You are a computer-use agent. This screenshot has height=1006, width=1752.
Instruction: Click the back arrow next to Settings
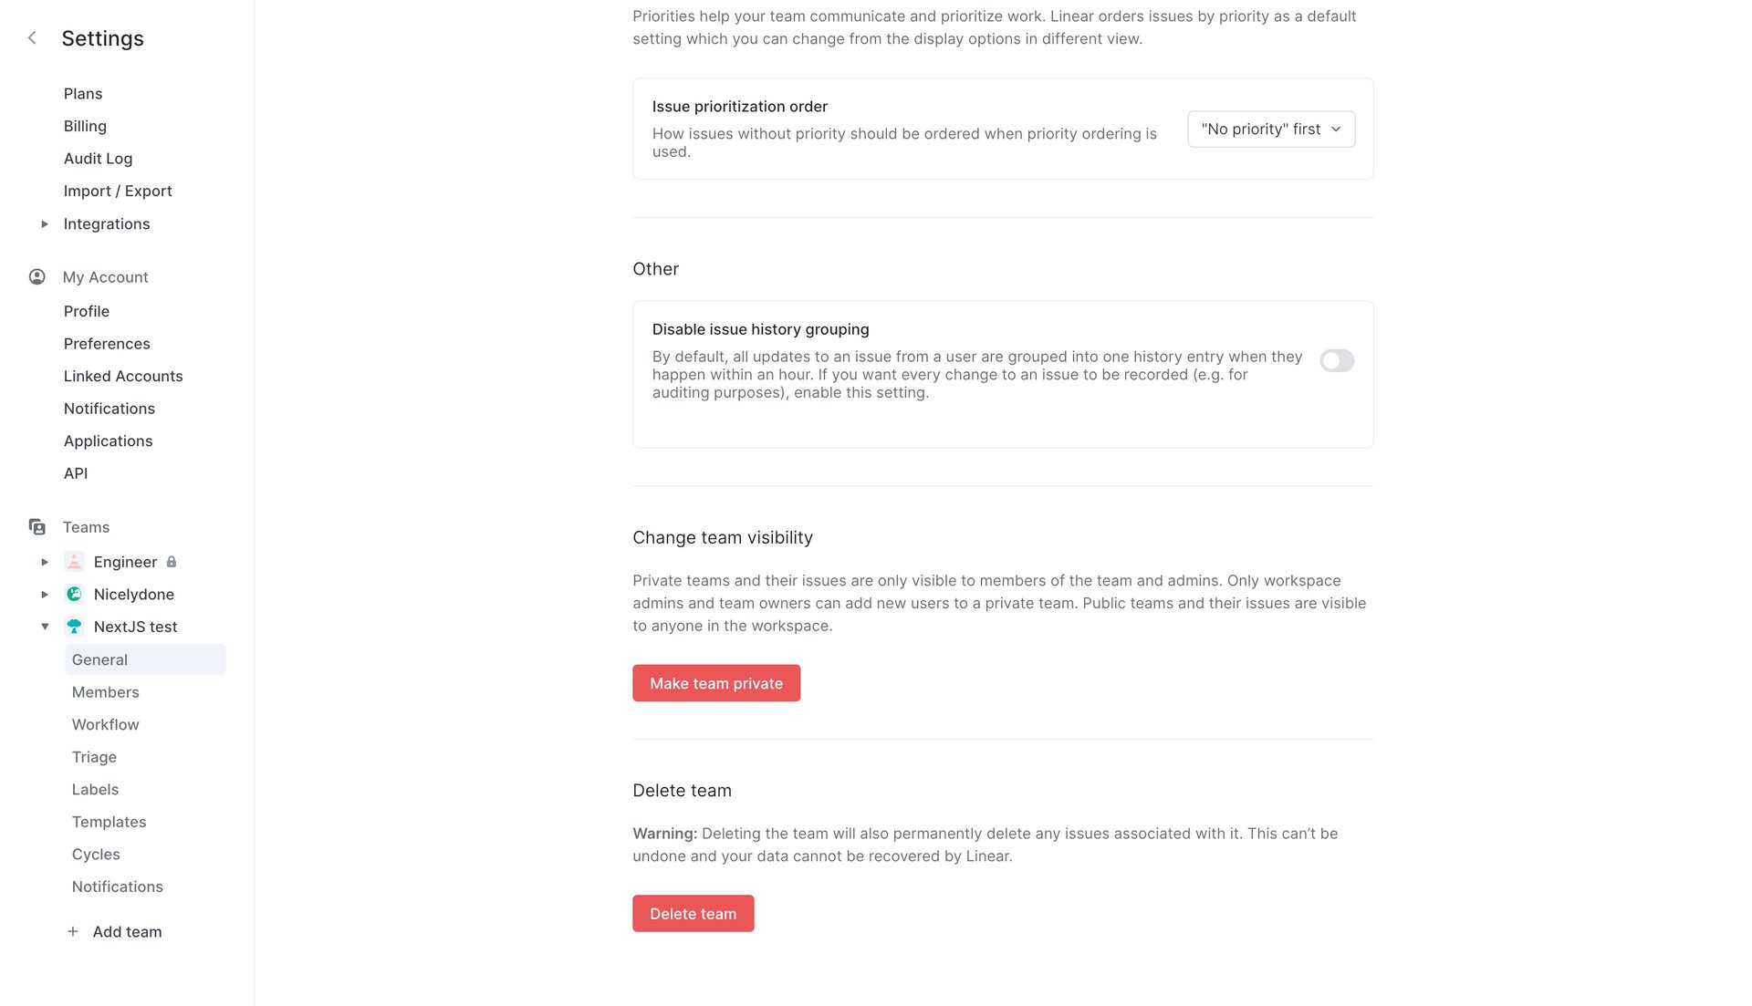(x=32, y=37)
